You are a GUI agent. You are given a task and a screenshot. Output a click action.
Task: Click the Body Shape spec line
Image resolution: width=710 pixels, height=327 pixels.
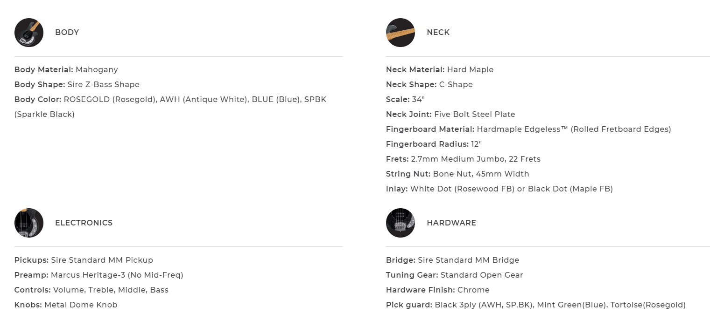77,85
